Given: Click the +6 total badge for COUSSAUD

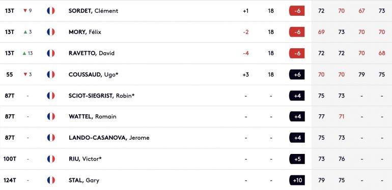Looking at the screenshot, I should tap(297, 74).
